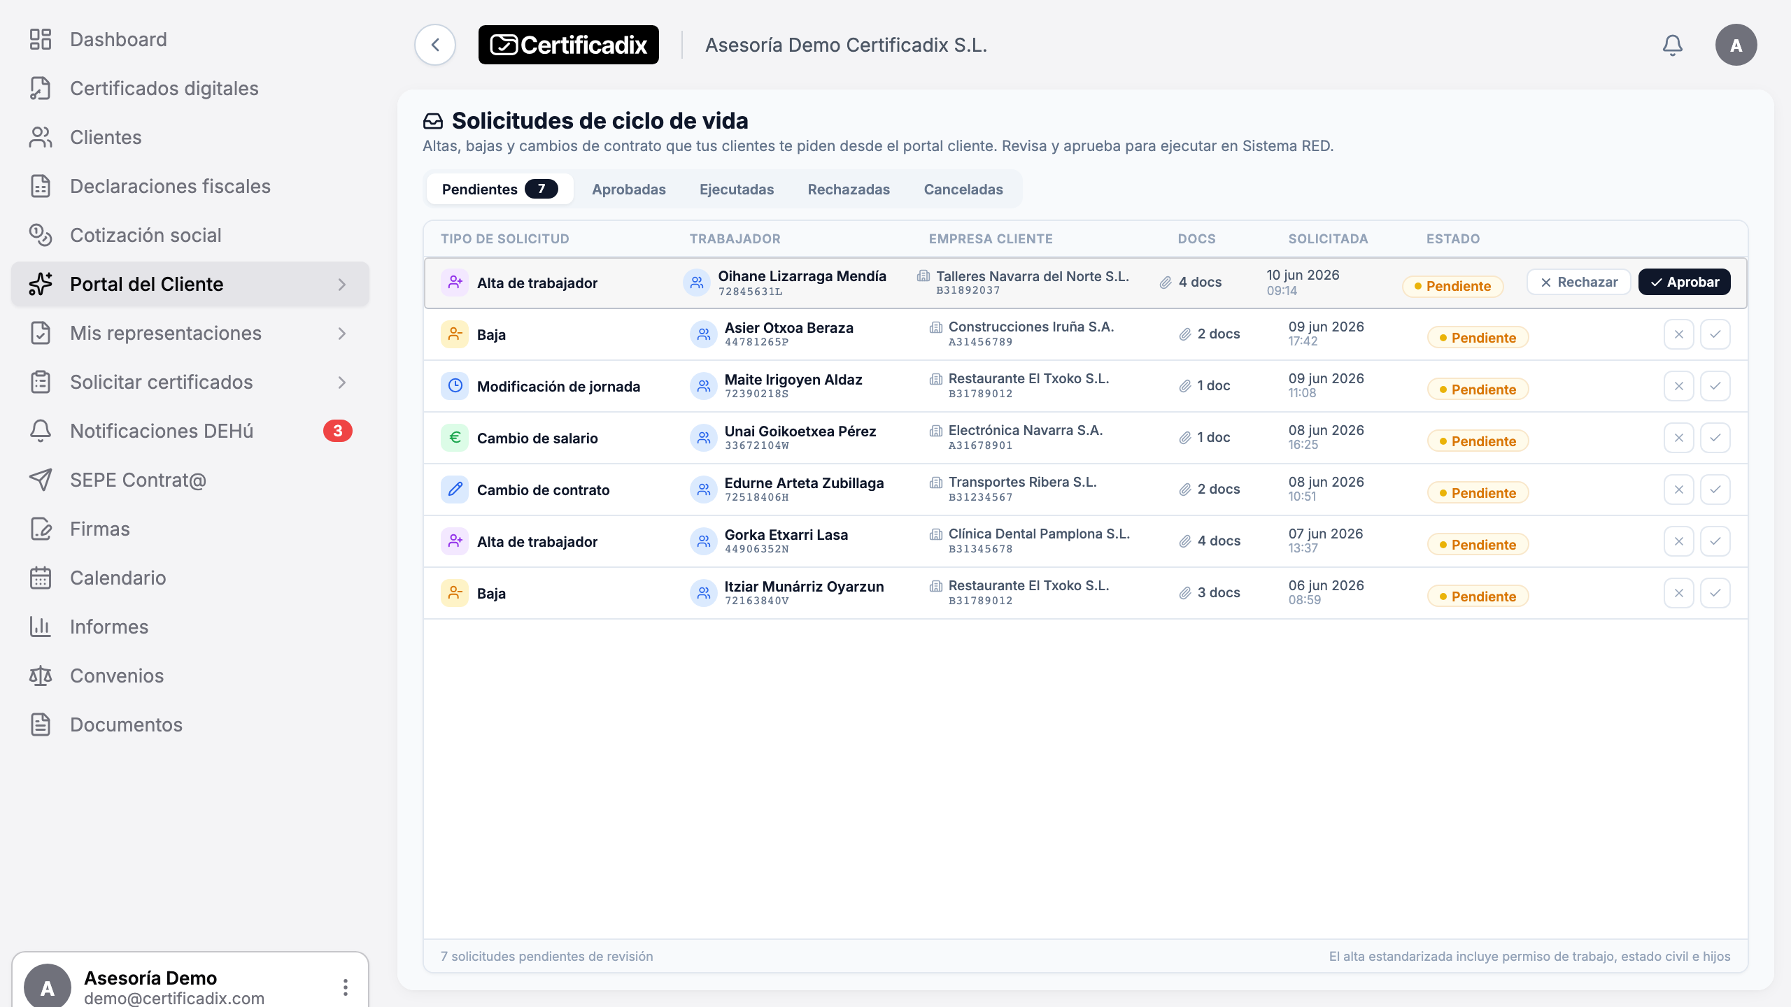
Task: Open the notifications bell in header
Action: [1672, 45]
